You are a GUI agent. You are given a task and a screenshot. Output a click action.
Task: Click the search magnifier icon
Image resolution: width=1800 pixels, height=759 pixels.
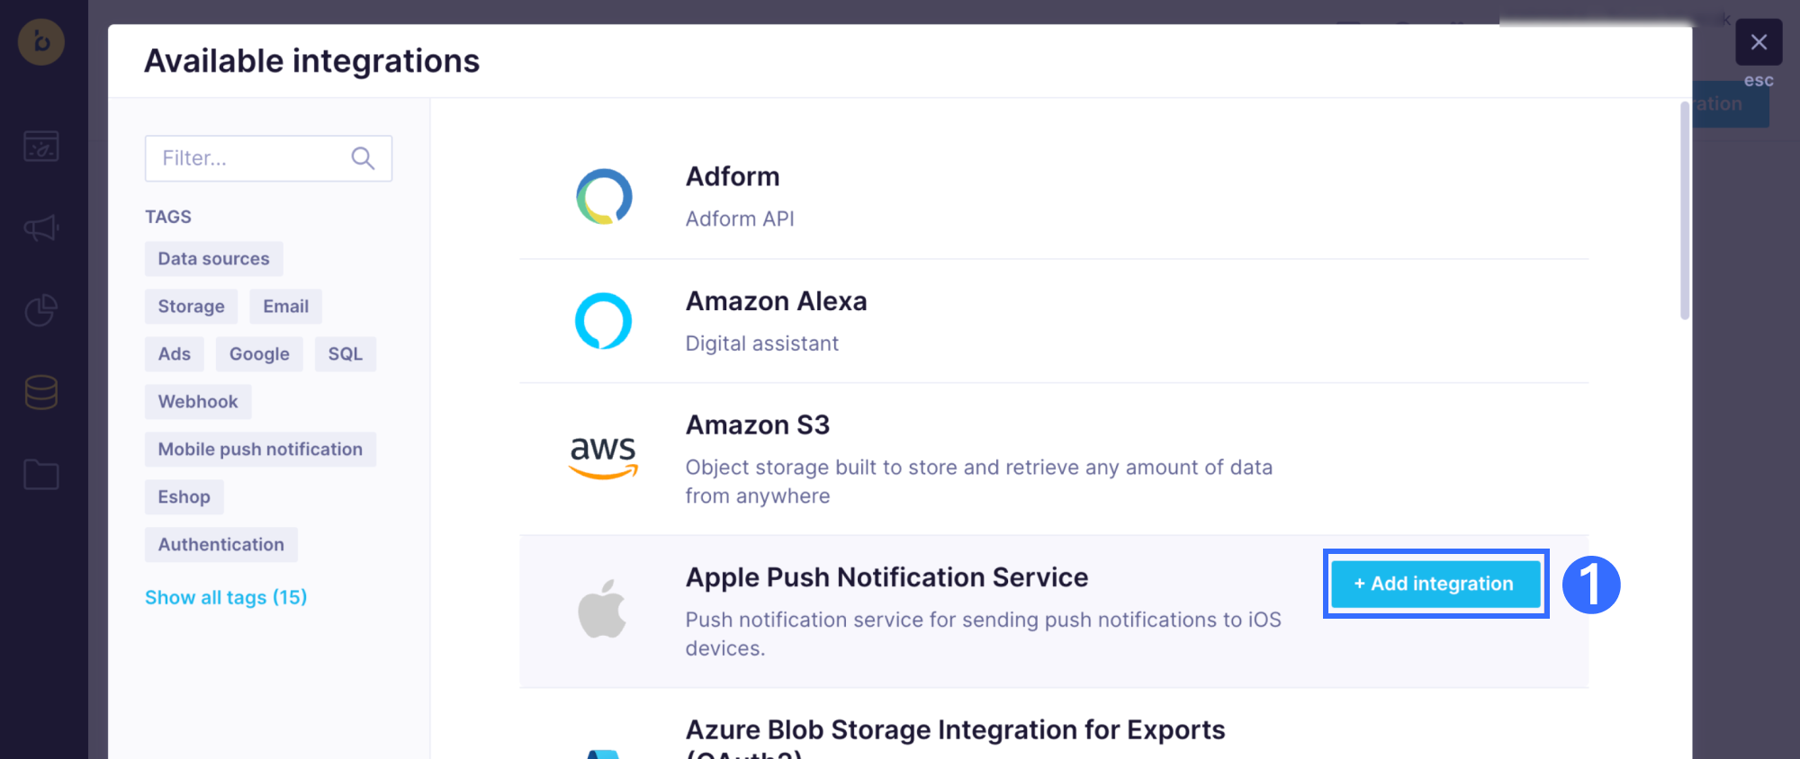pos(363,158)
